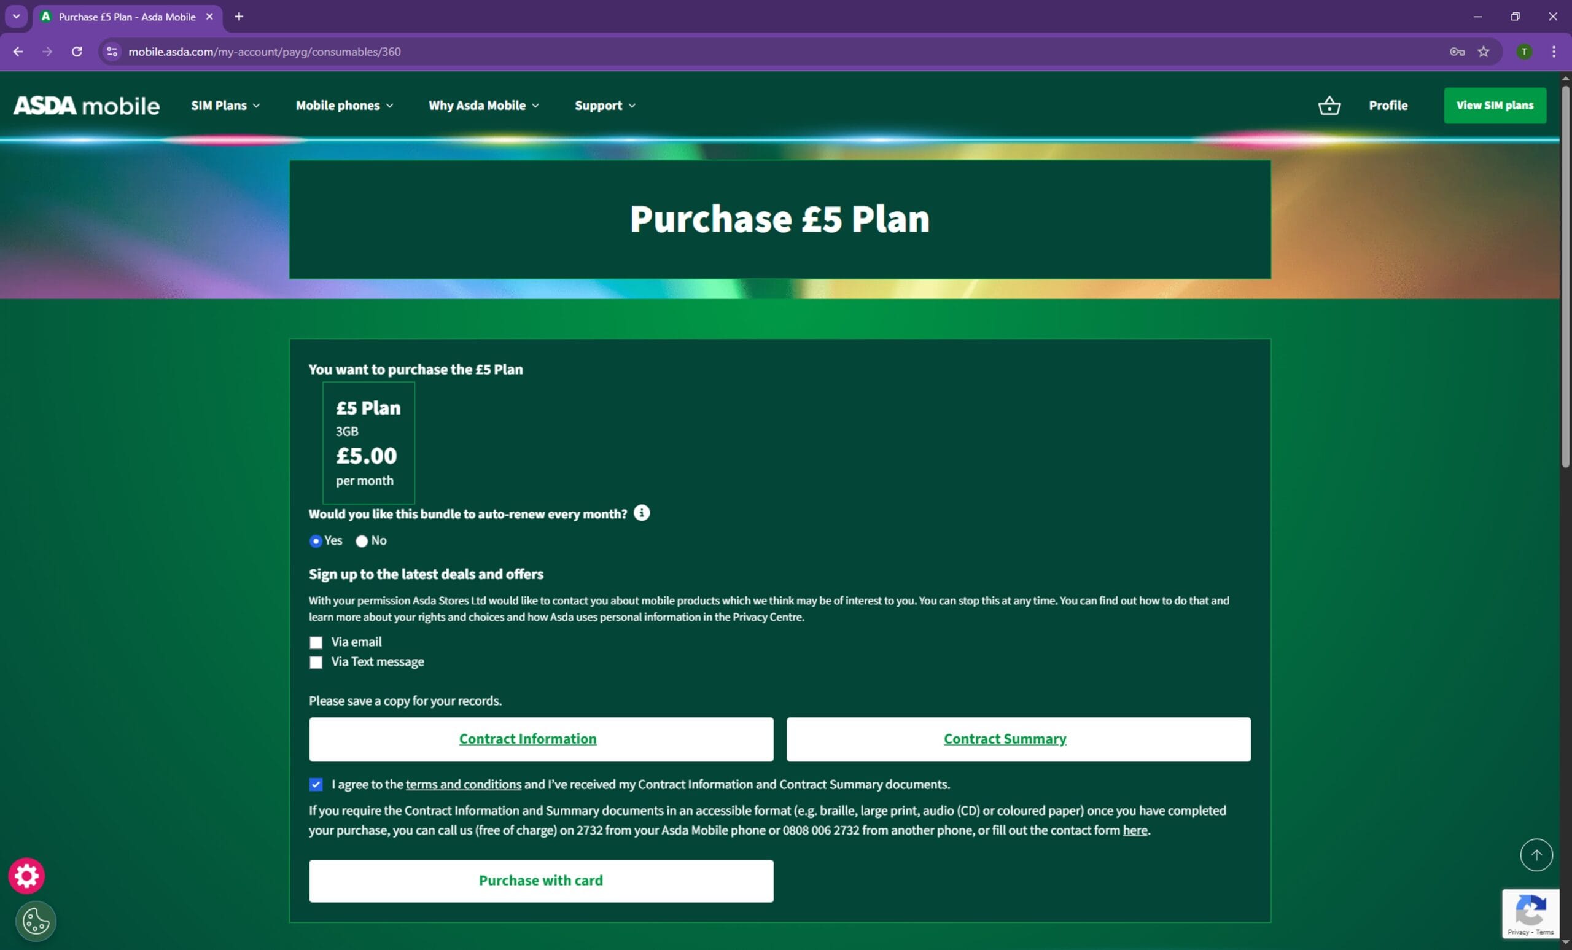The height and width of the screenshot is (950, 1572).
Task: Click the auto-renew info icon
Action: pyautogui.click(x=641, y=513)
